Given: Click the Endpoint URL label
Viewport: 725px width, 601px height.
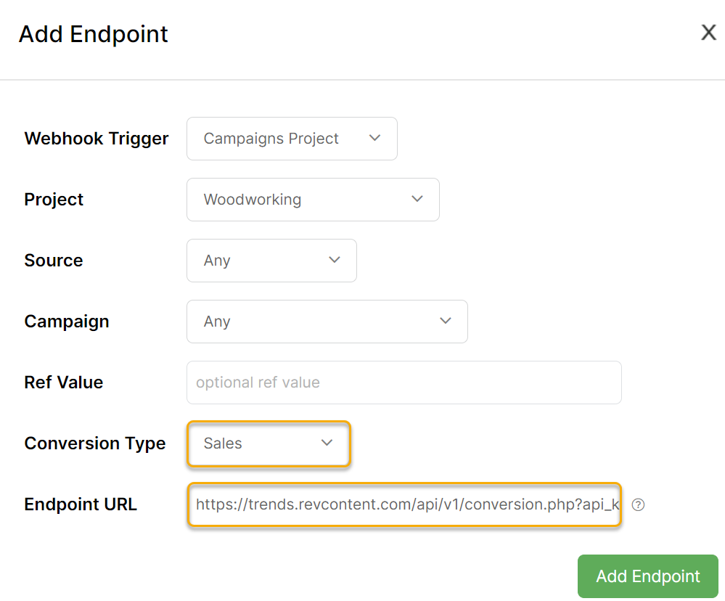Looking at the screenshot, I should click(81, 504).
